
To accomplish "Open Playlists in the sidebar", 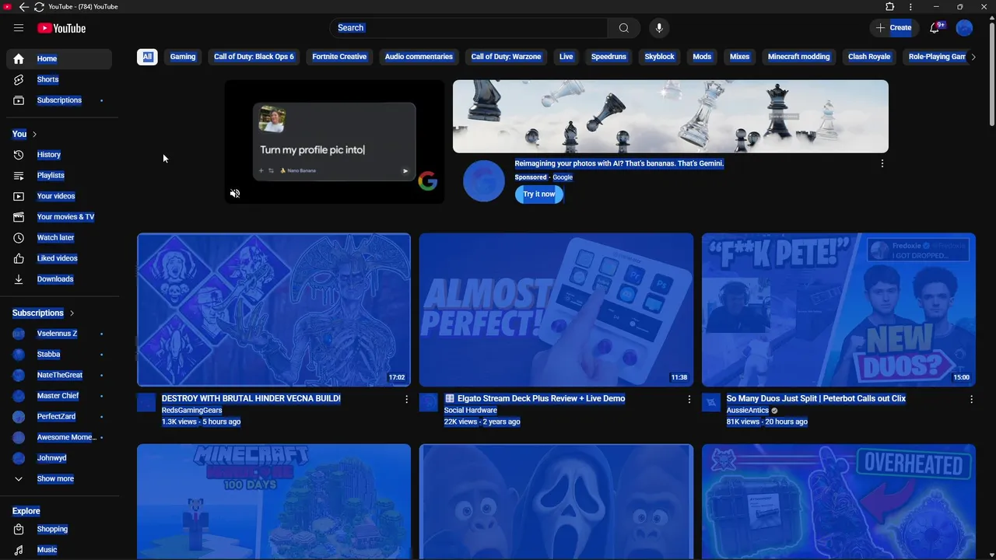I will point(59,176).
